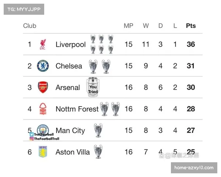
Task: Sort by the Pts column header
Action: click(x=191, y=26)
